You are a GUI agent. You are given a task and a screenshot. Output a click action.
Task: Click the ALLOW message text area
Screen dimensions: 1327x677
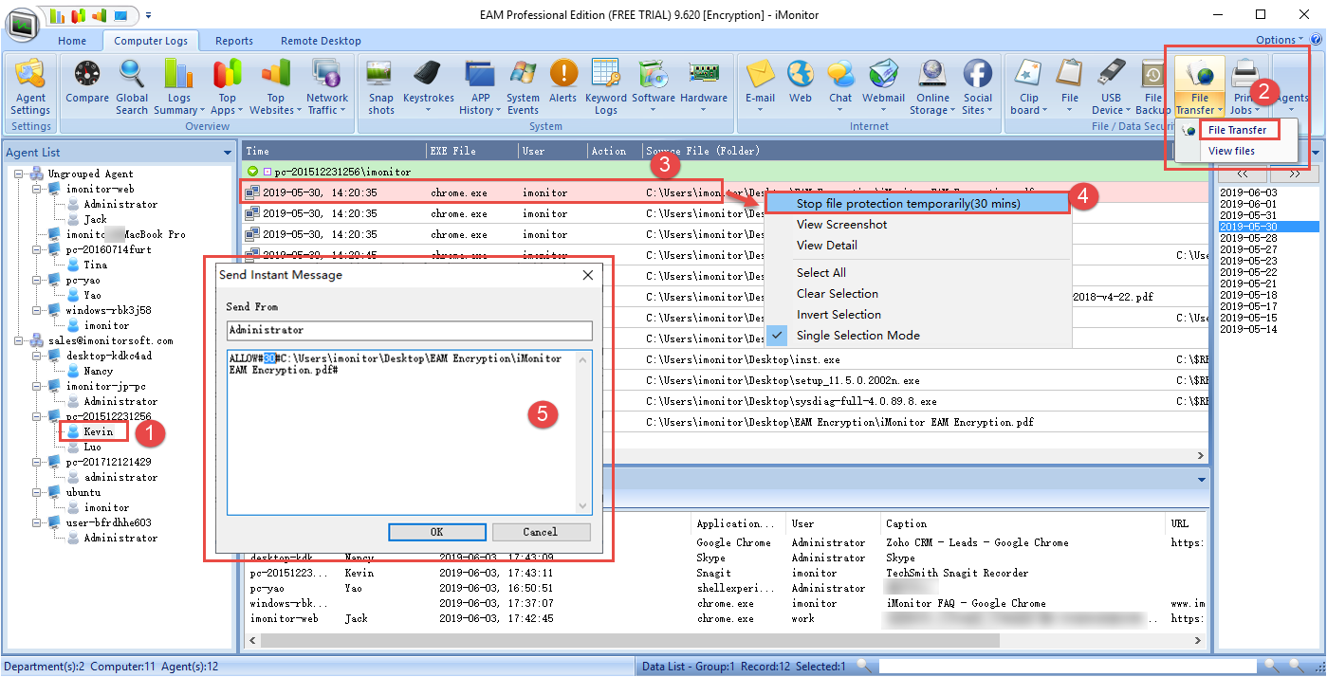click(410, 431)
